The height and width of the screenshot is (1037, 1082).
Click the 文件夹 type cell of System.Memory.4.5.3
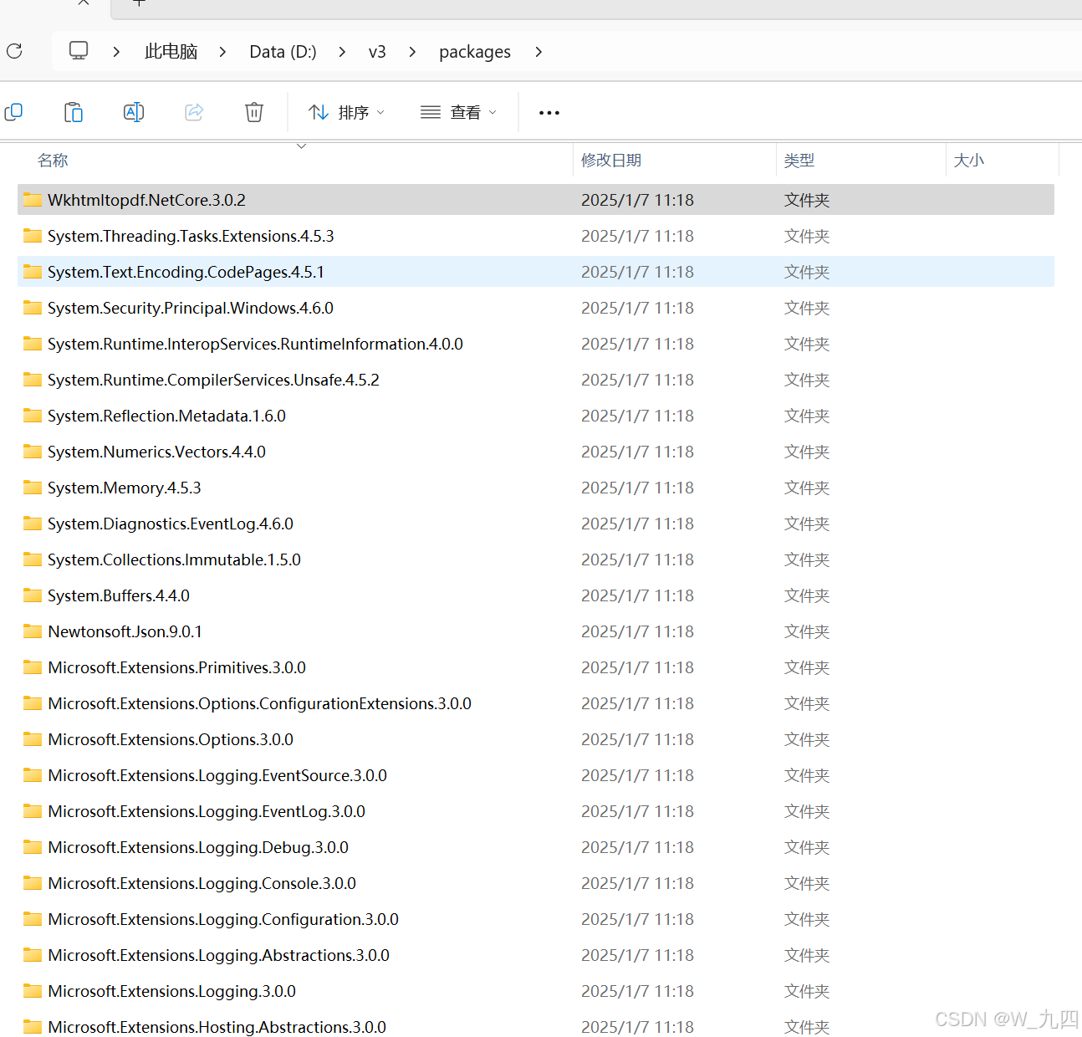pyautogui.click(x=807, y=488)
